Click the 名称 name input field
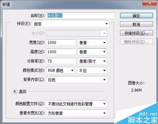The image size is (158, 124). 80,15
